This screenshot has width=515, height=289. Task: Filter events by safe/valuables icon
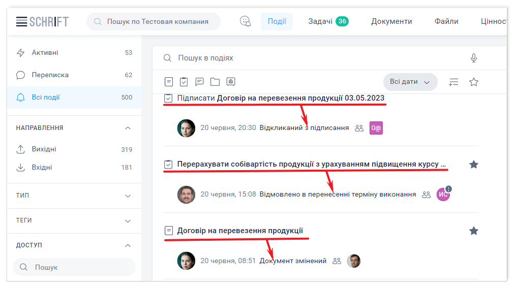[x=230, y=82]
